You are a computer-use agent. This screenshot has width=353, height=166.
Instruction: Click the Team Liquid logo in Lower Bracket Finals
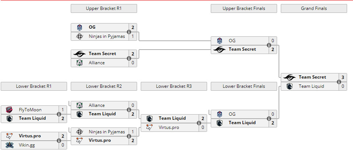click(220, 123)
